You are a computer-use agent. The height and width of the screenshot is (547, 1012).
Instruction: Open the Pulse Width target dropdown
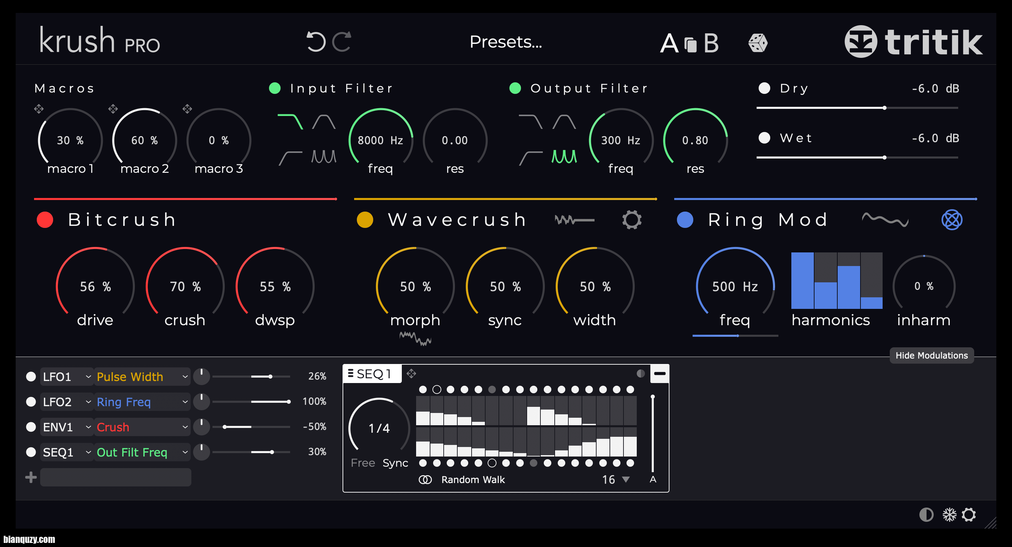(142, 377)
